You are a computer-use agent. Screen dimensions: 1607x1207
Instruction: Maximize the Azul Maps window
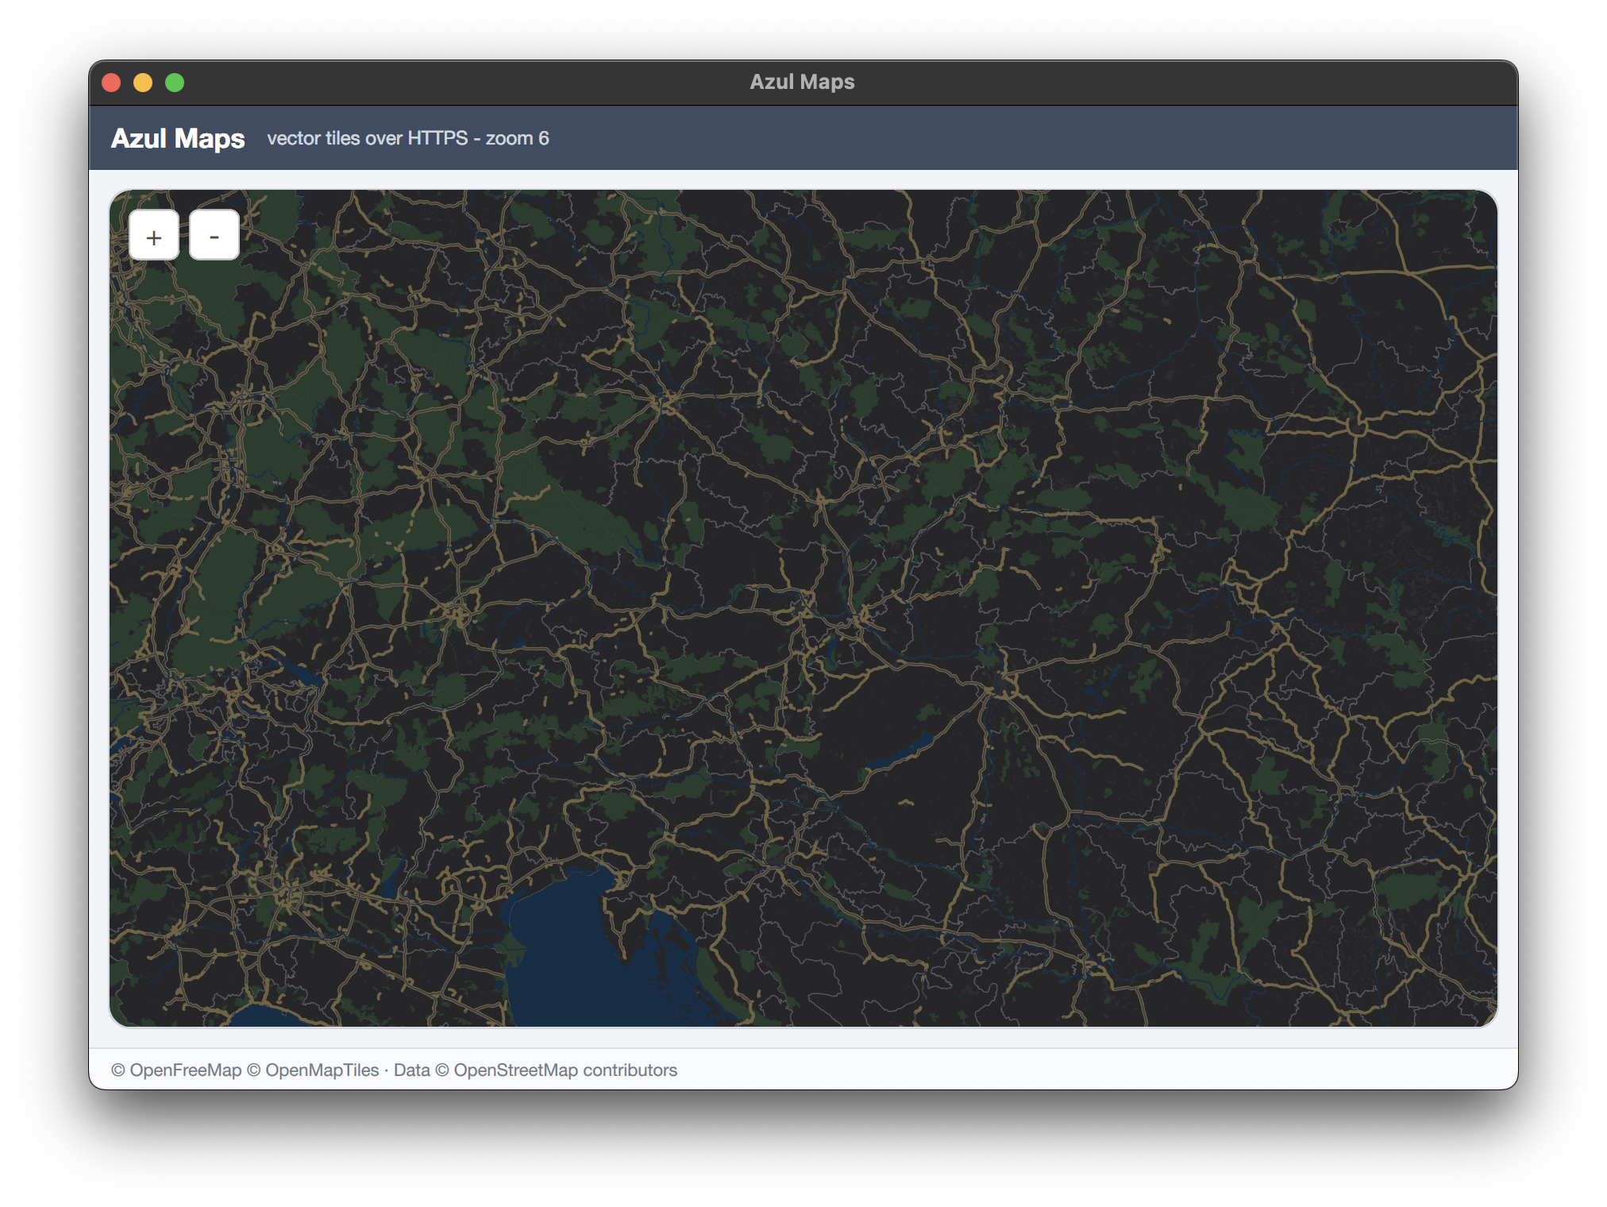[x=175, y=83]
